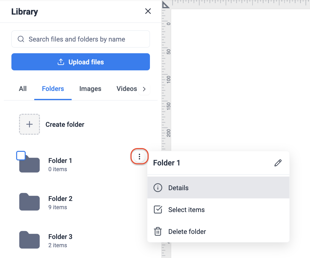Click the Folder 3 folder icon

29,240
